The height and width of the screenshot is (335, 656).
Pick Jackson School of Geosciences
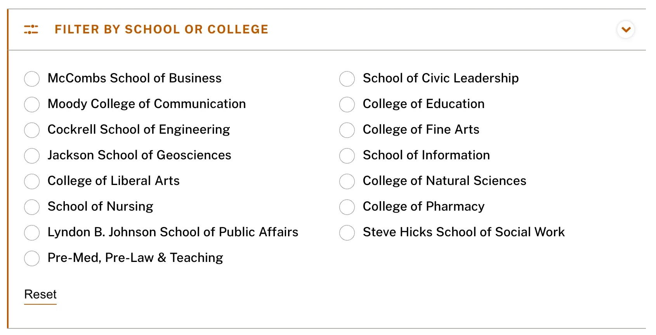(31, 155)
